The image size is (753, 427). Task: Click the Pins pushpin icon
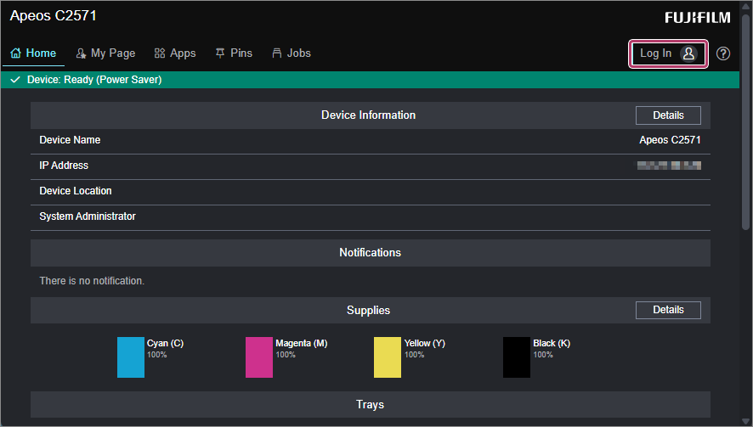220,53
